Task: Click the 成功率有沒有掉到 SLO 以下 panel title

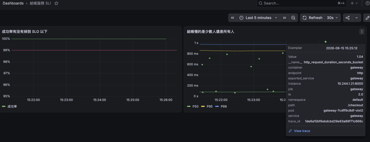Action: [x=25, y=31]
